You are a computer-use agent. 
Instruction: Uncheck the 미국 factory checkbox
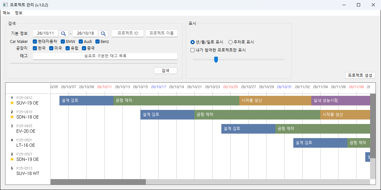click(x=51, y=48)
